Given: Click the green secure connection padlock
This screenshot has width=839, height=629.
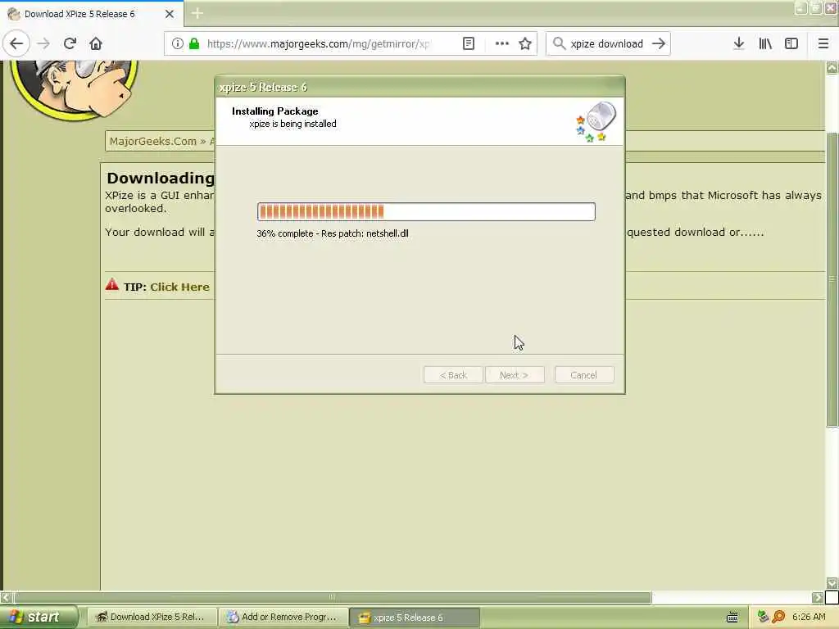Looking at the screenshot, I should [x=195, y=44].
